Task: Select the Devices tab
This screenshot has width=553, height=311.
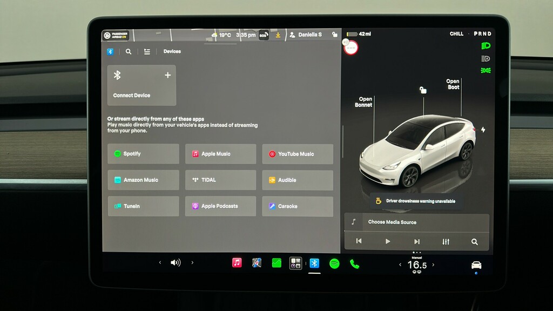Action: (x=172, y=51)
